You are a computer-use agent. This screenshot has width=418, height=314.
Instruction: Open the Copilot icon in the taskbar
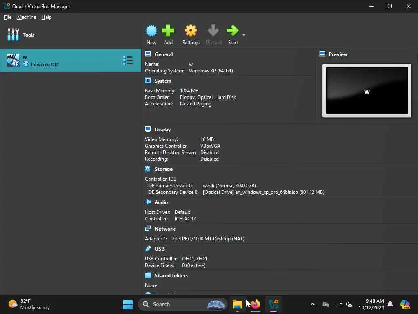tap(405, 304)
